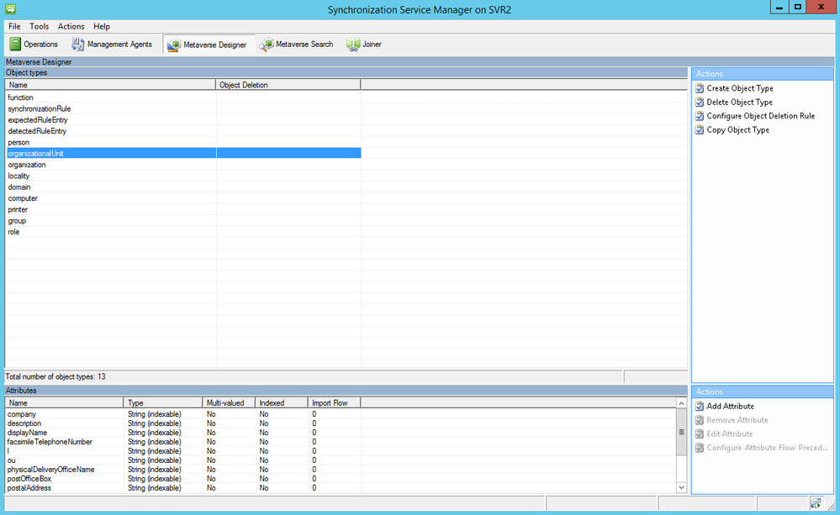
Task: Open the File menu
Action: click(x=14, y=26)
